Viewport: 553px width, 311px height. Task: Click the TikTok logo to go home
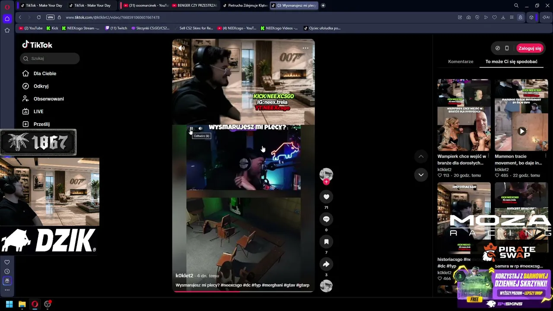pyautogui.click(x=37, y=44)
